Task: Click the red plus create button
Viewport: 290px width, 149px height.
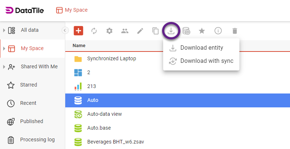Action: click(78, 31)
